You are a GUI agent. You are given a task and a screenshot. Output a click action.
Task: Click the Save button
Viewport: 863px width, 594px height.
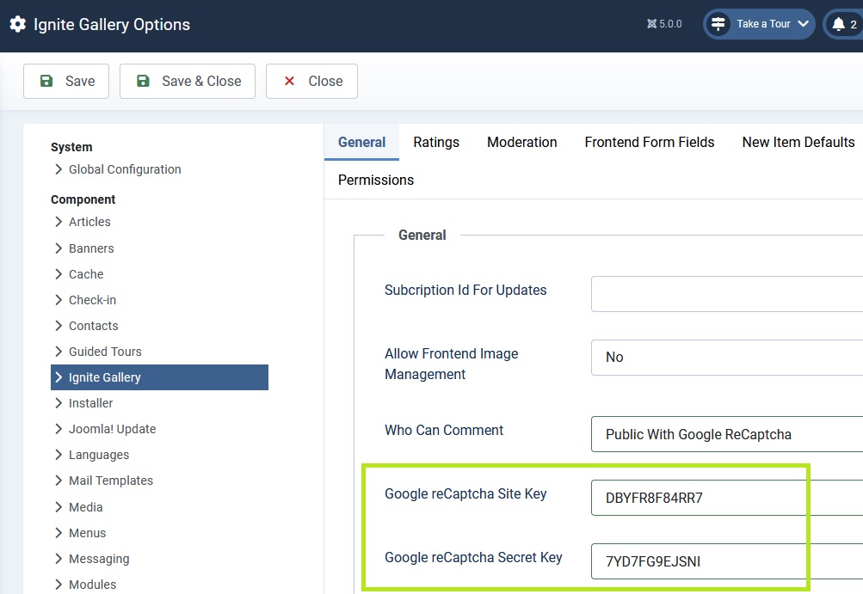tap(66, 82)
